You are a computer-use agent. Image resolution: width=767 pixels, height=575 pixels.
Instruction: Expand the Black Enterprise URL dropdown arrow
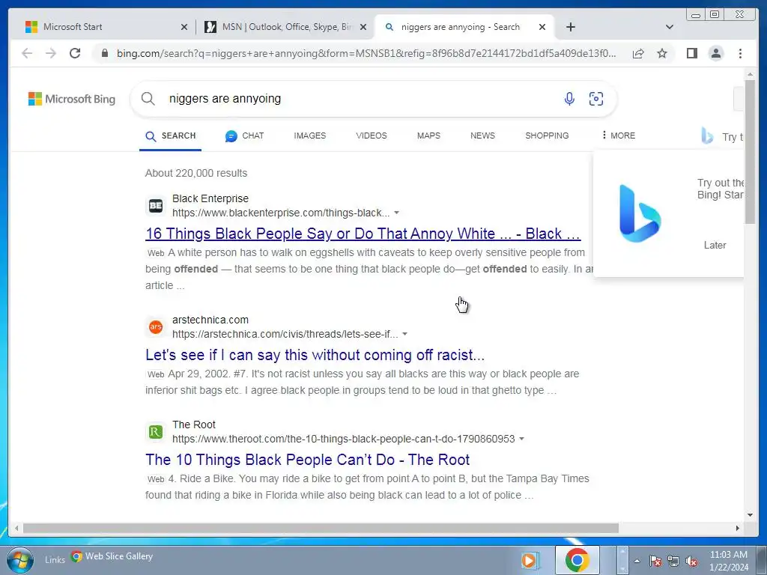[x=397, y=213]
